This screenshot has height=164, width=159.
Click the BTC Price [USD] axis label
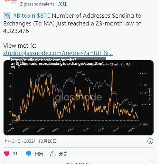(x=150, y=97)
